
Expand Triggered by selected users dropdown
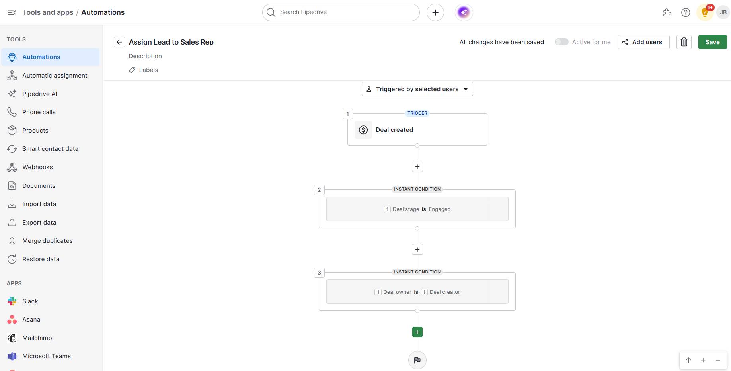(417, 89)
